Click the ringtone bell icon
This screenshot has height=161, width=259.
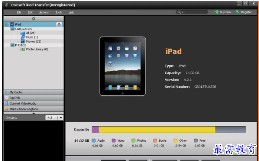click(7, 109)
